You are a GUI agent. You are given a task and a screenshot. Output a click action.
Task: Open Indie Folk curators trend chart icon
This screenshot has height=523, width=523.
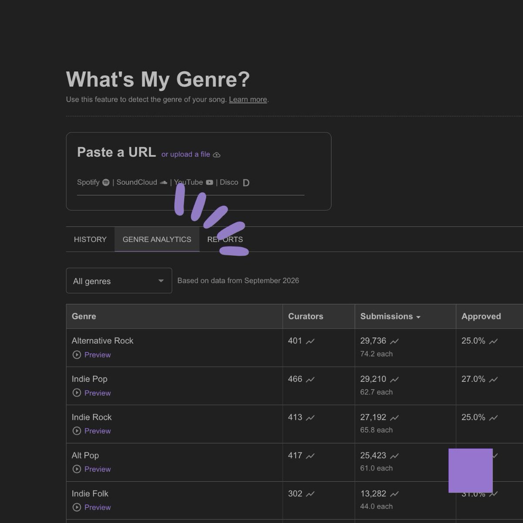point(310,494)
